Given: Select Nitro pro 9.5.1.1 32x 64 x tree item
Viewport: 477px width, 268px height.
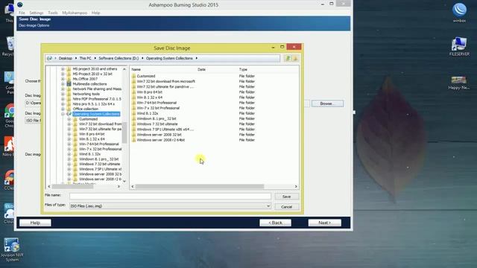Looking at the screenshot, I should [94, 104].
